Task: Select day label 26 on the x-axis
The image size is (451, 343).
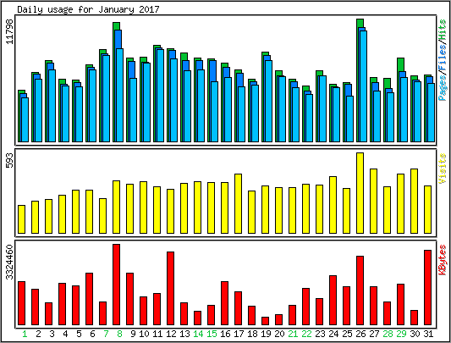Action: pyautogui.click(x=360, y=334)
